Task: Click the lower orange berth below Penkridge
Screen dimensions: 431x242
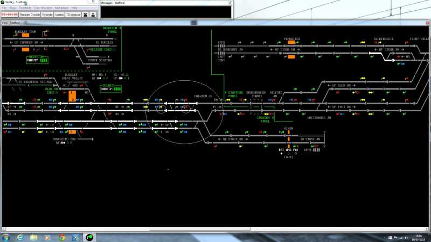Action: click(291, 57)
